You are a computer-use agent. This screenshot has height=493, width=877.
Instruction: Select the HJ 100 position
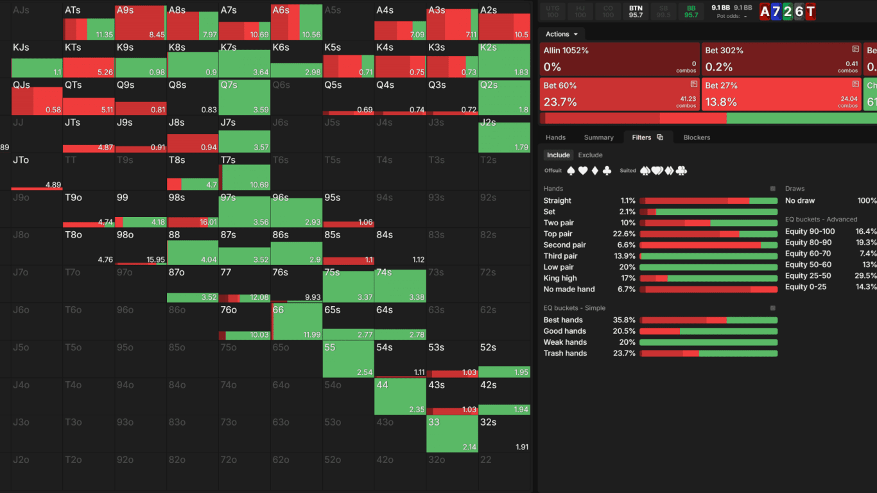pos(580,12)
